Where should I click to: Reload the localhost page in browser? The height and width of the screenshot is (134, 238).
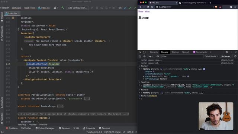click(148, 7)
